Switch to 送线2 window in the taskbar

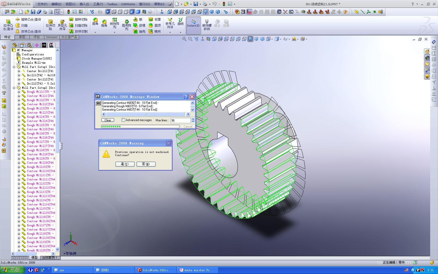tap(114, 270)
